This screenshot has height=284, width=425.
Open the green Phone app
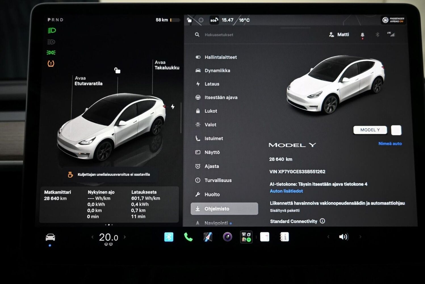tap(188, 237)
